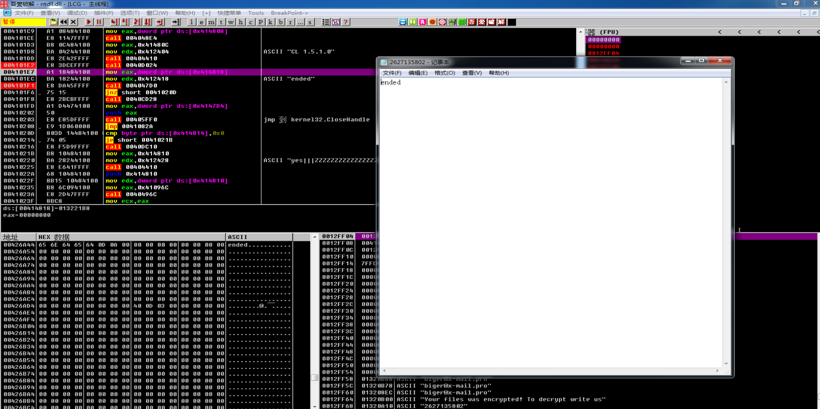The width and height of the screenshot is (820, 409).
Task: Click the list-style options toolbar icon
Action: (x=326, y=22)
